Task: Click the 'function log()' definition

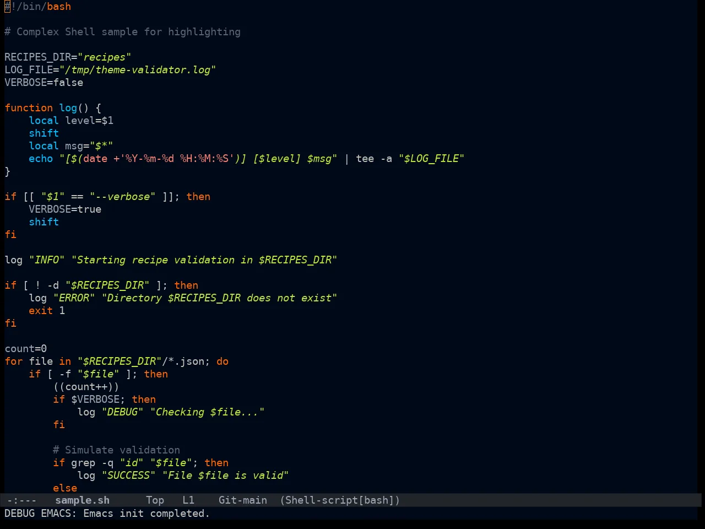Action: (x=53, y=108)
